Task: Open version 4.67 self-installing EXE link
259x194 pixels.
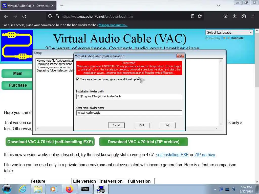Action: click(172, 155)
